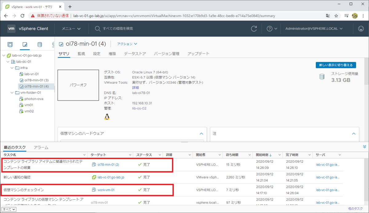
Task: Collapse 仮想マシンのハードウェア panel
Action: [x=201, y=134]
